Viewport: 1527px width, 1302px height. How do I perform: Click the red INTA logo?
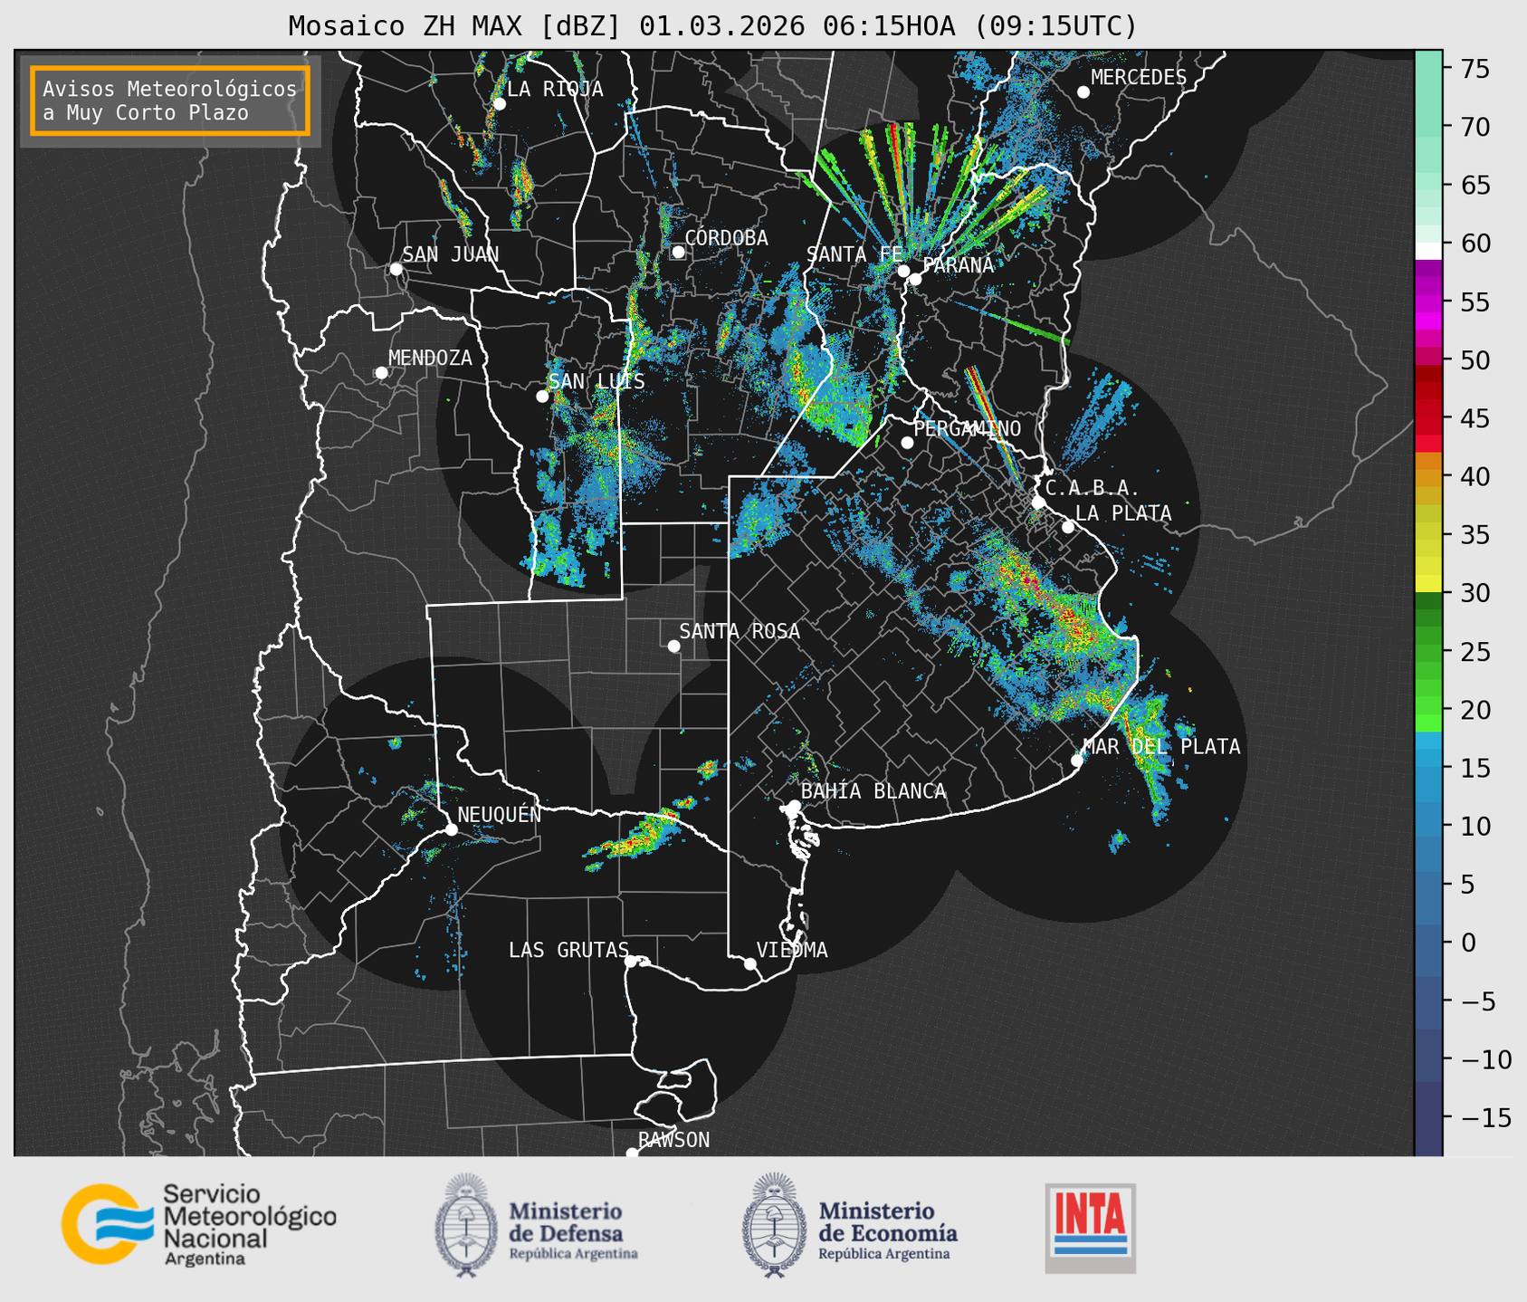(1090, 1227)
